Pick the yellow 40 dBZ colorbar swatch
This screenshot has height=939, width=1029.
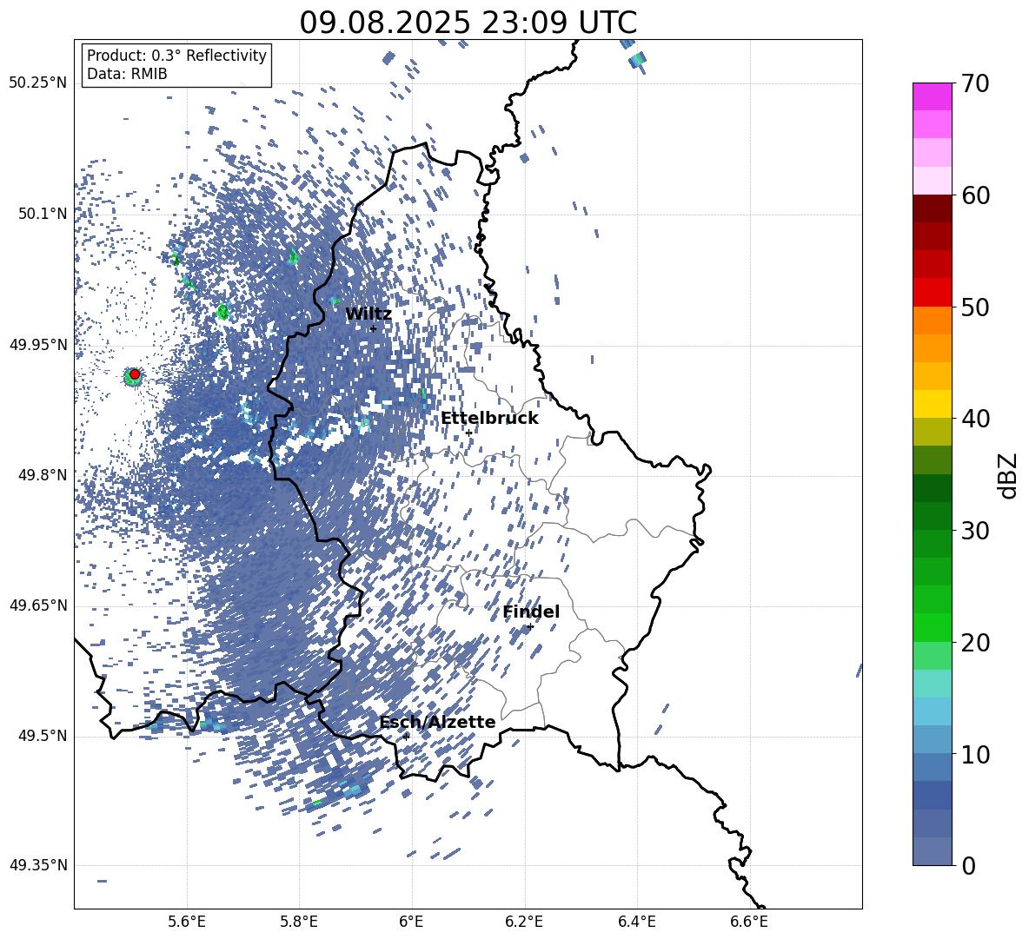pos(932,404)
